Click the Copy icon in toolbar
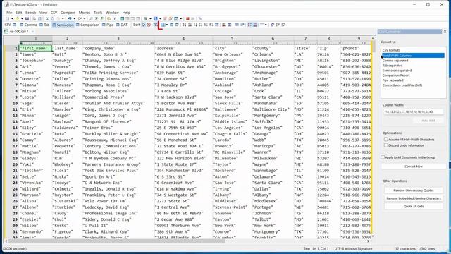The width and height of the screenshot is (451, 254). click(52, 19)
